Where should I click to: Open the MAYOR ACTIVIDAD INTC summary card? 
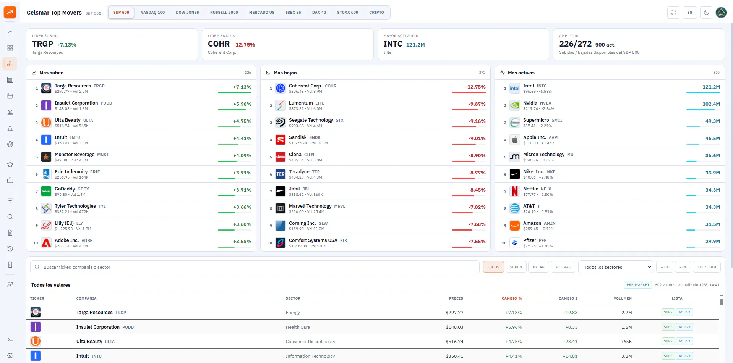coord(463,44)
